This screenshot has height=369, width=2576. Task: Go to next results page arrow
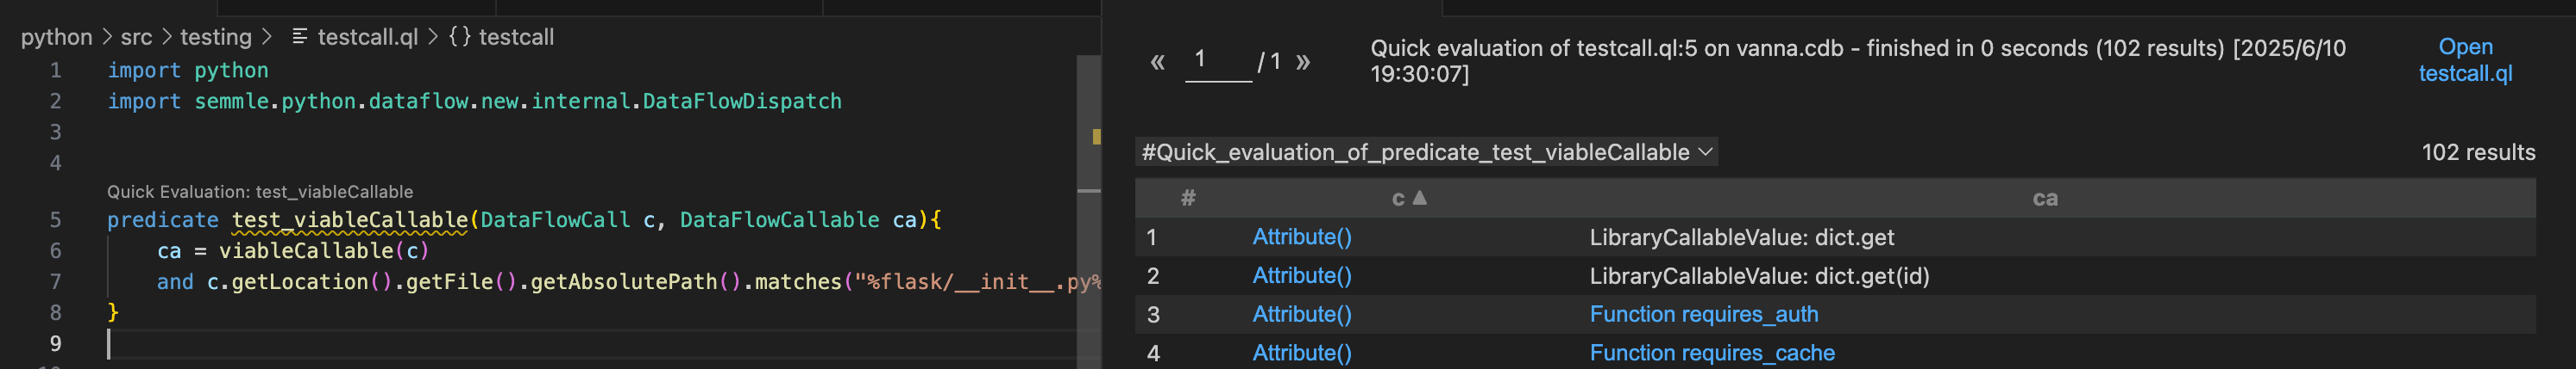pos(1303,62)
